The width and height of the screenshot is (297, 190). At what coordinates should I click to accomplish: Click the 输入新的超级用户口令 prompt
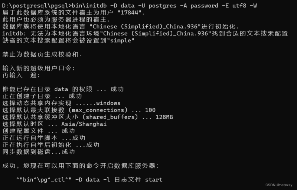click(x=39, y=68)
